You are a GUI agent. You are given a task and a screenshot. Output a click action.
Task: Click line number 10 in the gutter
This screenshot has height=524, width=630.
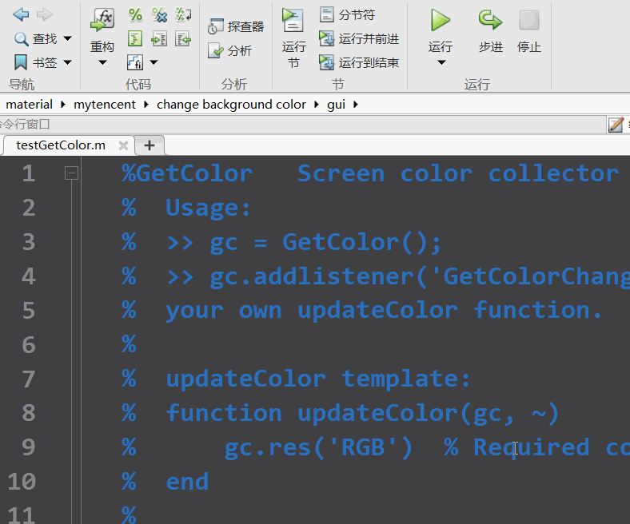(x=22, y=482)
